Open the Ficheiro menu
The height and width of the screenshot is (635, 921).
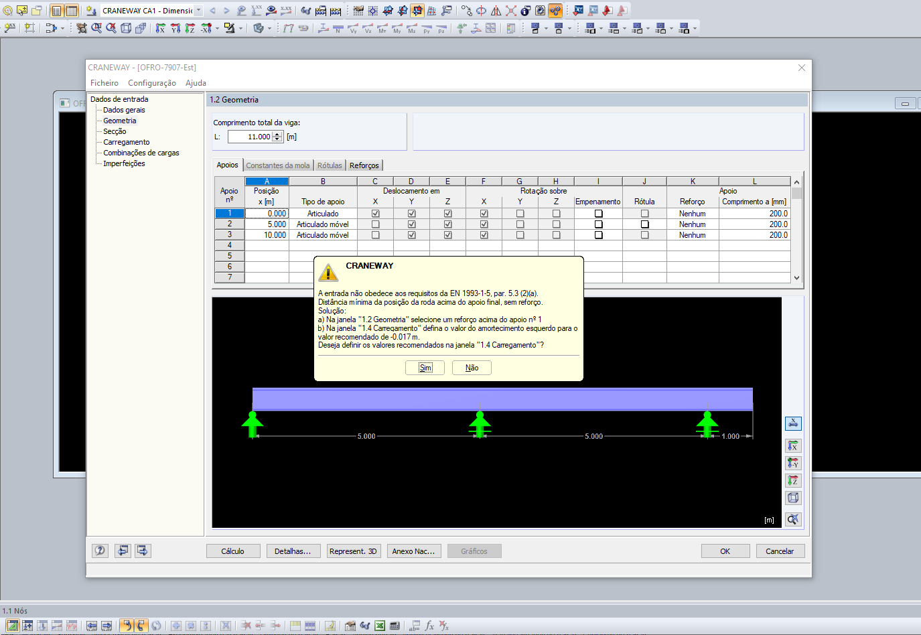pos(104,83)
